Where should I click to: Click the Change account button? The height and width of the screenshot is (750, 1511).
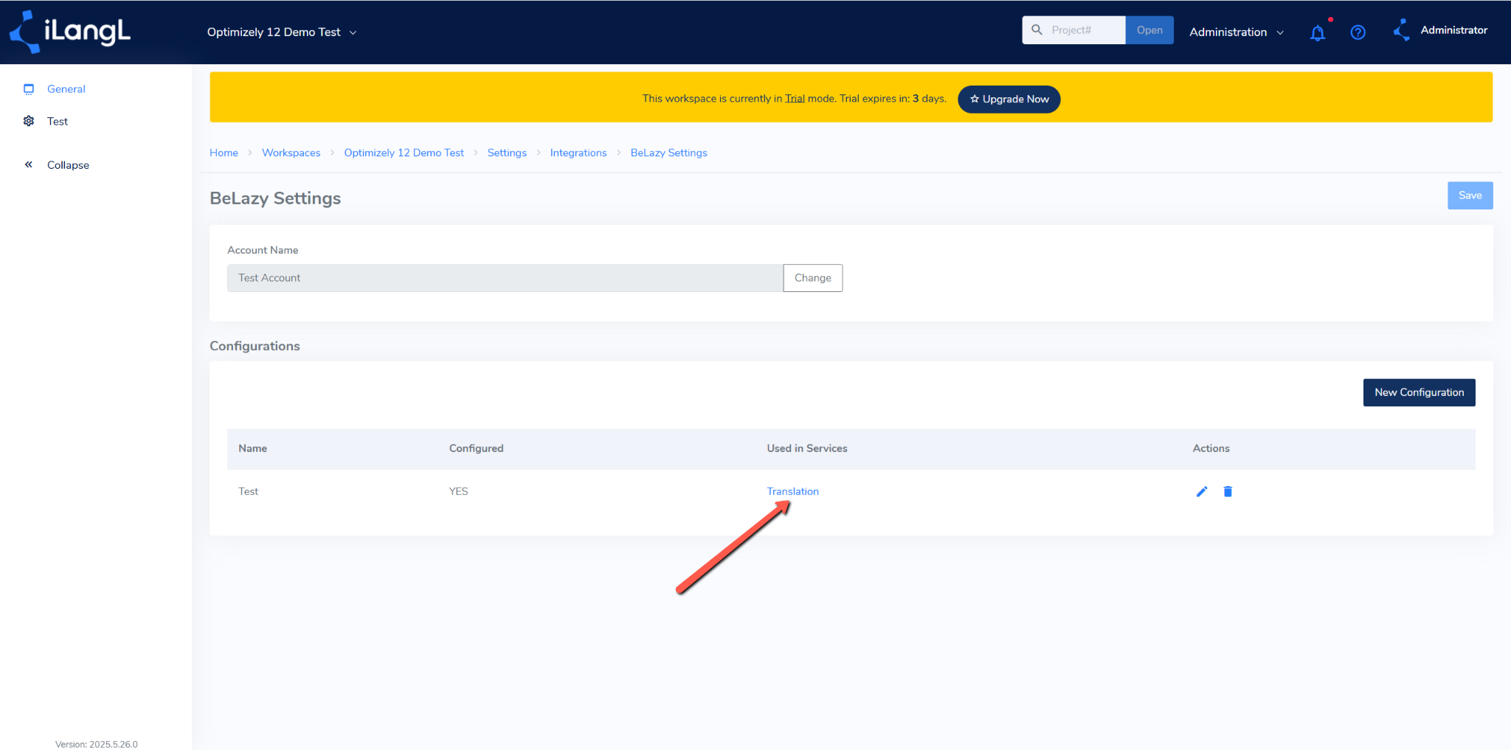(x=812, y=278)
